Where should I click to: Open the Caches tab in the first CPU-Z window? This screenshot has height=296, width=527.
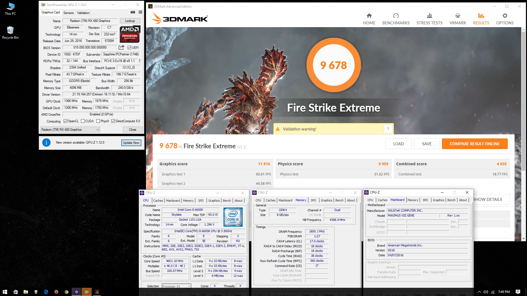158,201
